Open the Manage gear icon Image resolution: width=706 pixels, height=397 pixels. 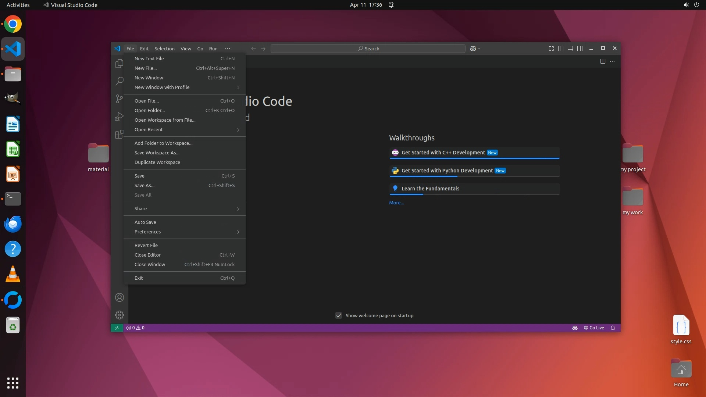click(x=119, y=315)
